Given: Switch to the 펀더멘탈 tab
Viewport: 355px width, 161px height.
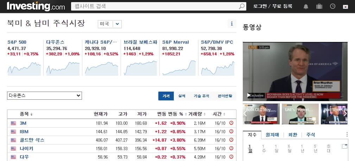Looking at the screenshot, I should 225,96.
